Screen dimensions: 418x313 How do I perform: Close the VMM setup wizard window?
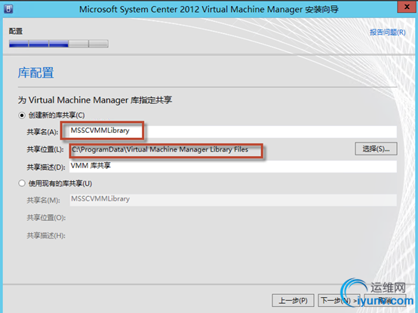click(x=407, y=7)
